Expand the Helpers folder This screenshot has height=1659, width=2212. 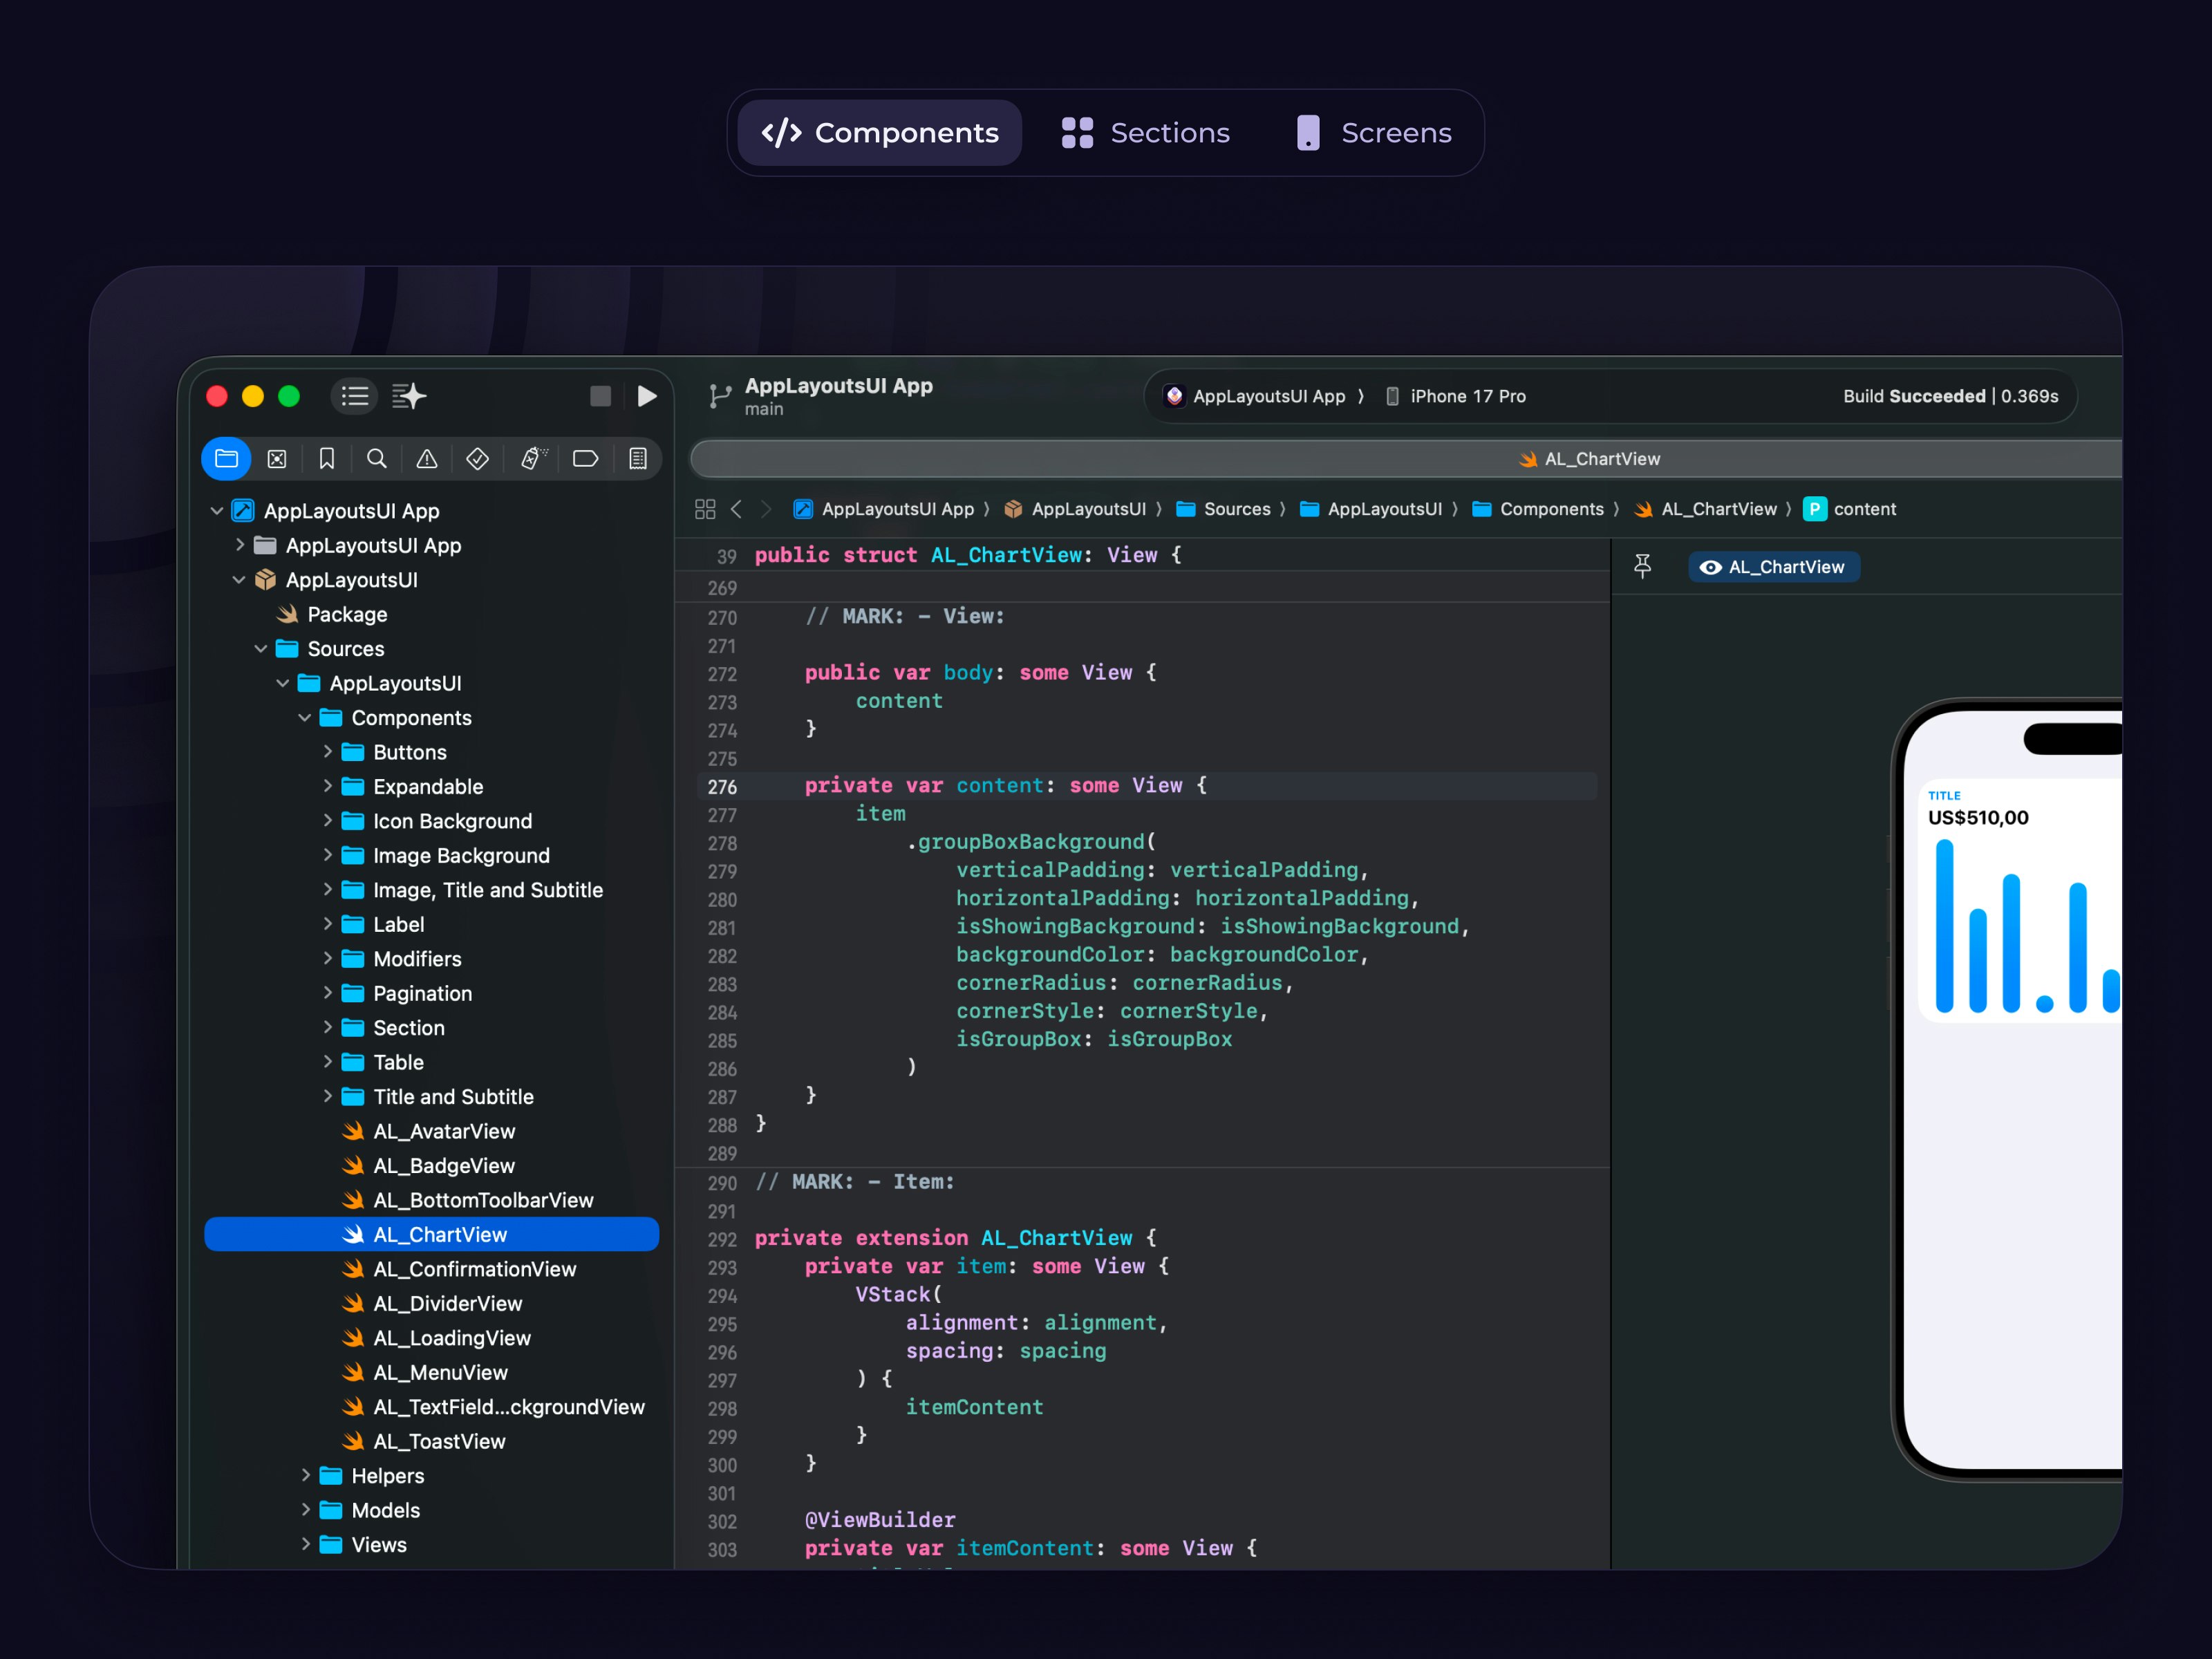coord(305,1476)
